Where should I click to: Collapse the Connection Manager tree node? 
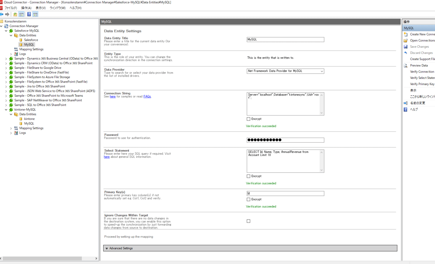(1, 26)
